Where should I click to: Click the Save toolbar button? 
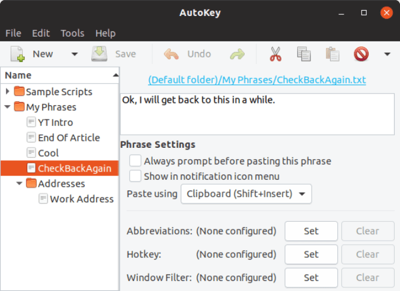[114, 54]
